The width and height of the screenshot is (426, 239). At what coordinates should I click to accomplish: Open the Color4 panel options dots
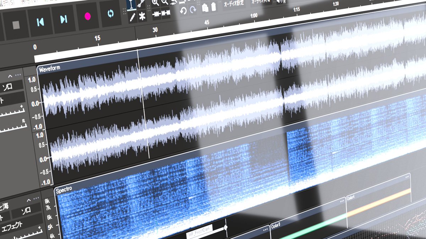click(x=407, y=176)
